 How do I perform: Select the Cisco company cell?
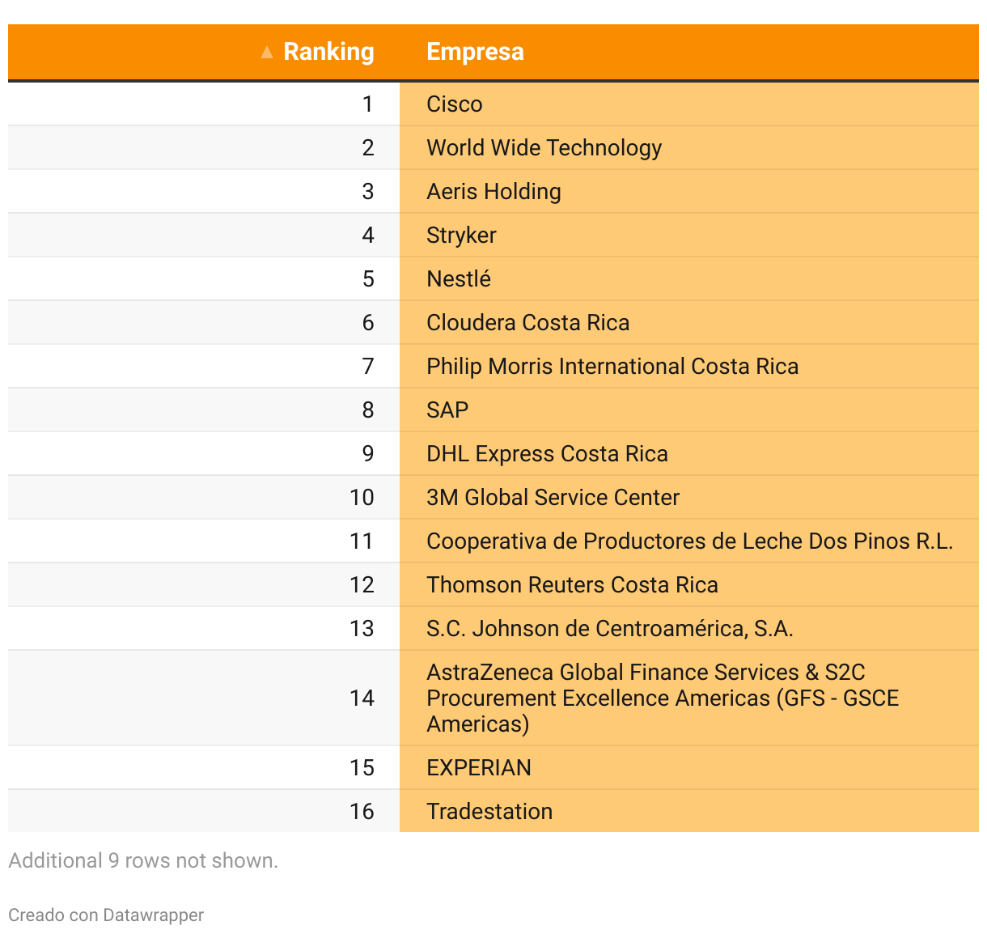pos(689,104)
